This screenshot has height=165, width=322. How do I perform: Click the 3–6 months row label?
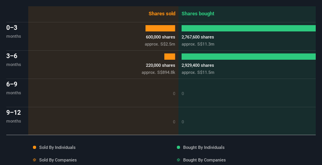14,60
